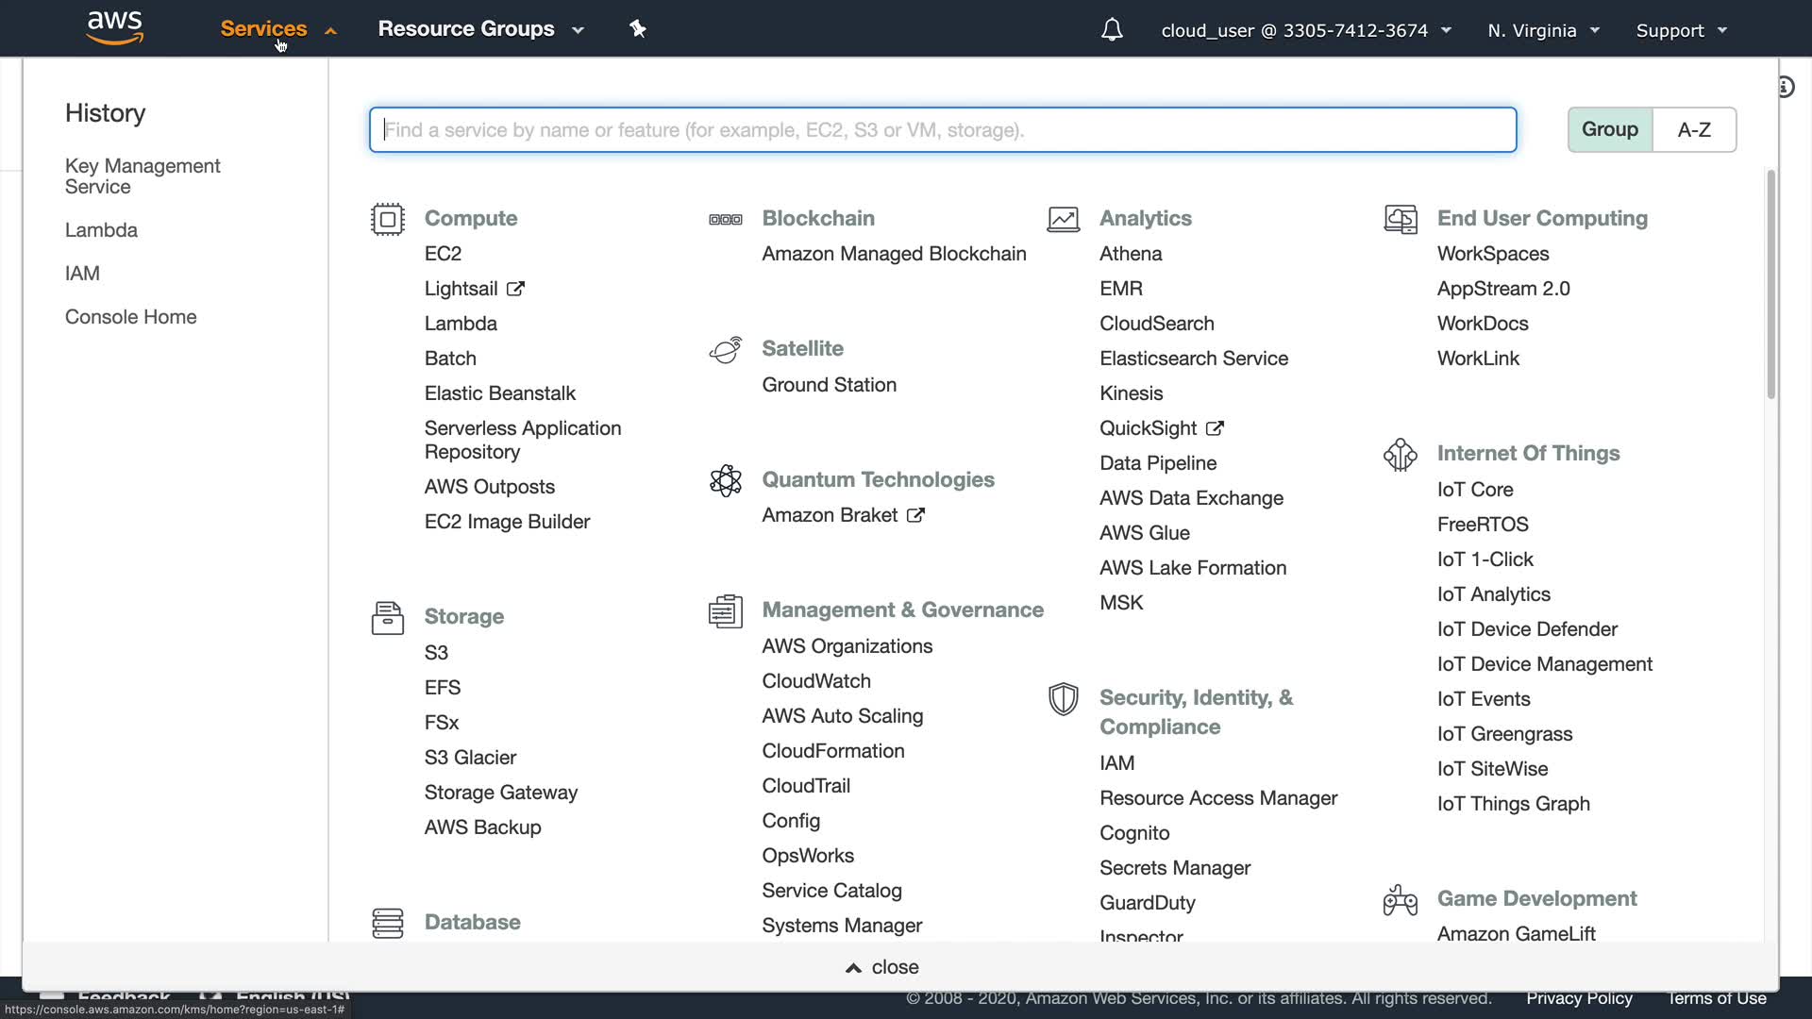Screen dimensions: 1812x1019
Task: Click the service list vertical scrollbar
Action: pyautogui.click(x=1770, y=283)
